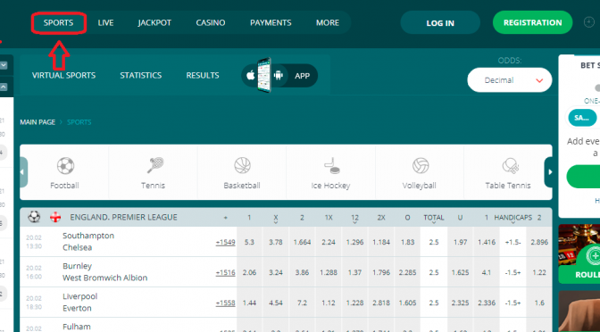Select the Tennis racket icon
The width and height of the screenshot is (600, 332).
point(155,165)
